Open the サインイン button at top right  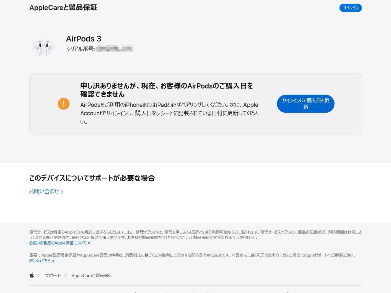click(351, 7)
